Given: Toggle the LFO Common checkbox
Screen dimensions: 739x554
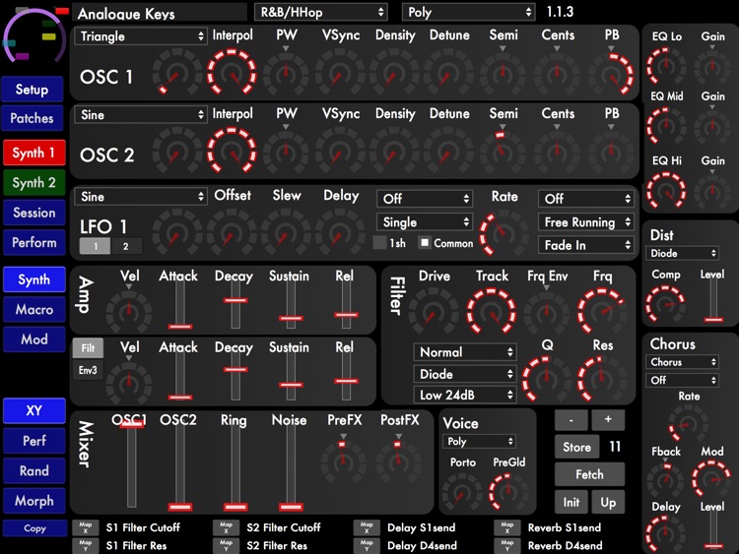Looking at the screenshot, I should (425, 243).
